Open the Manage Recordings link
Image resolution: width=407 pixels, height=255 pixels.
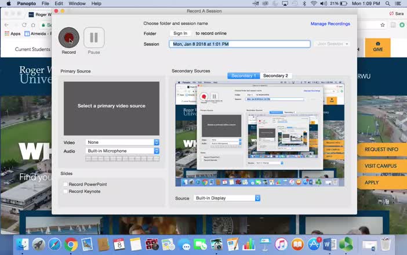[x=330, y=24]
